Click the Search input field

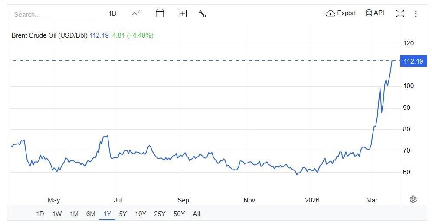(x=53, y=15)
